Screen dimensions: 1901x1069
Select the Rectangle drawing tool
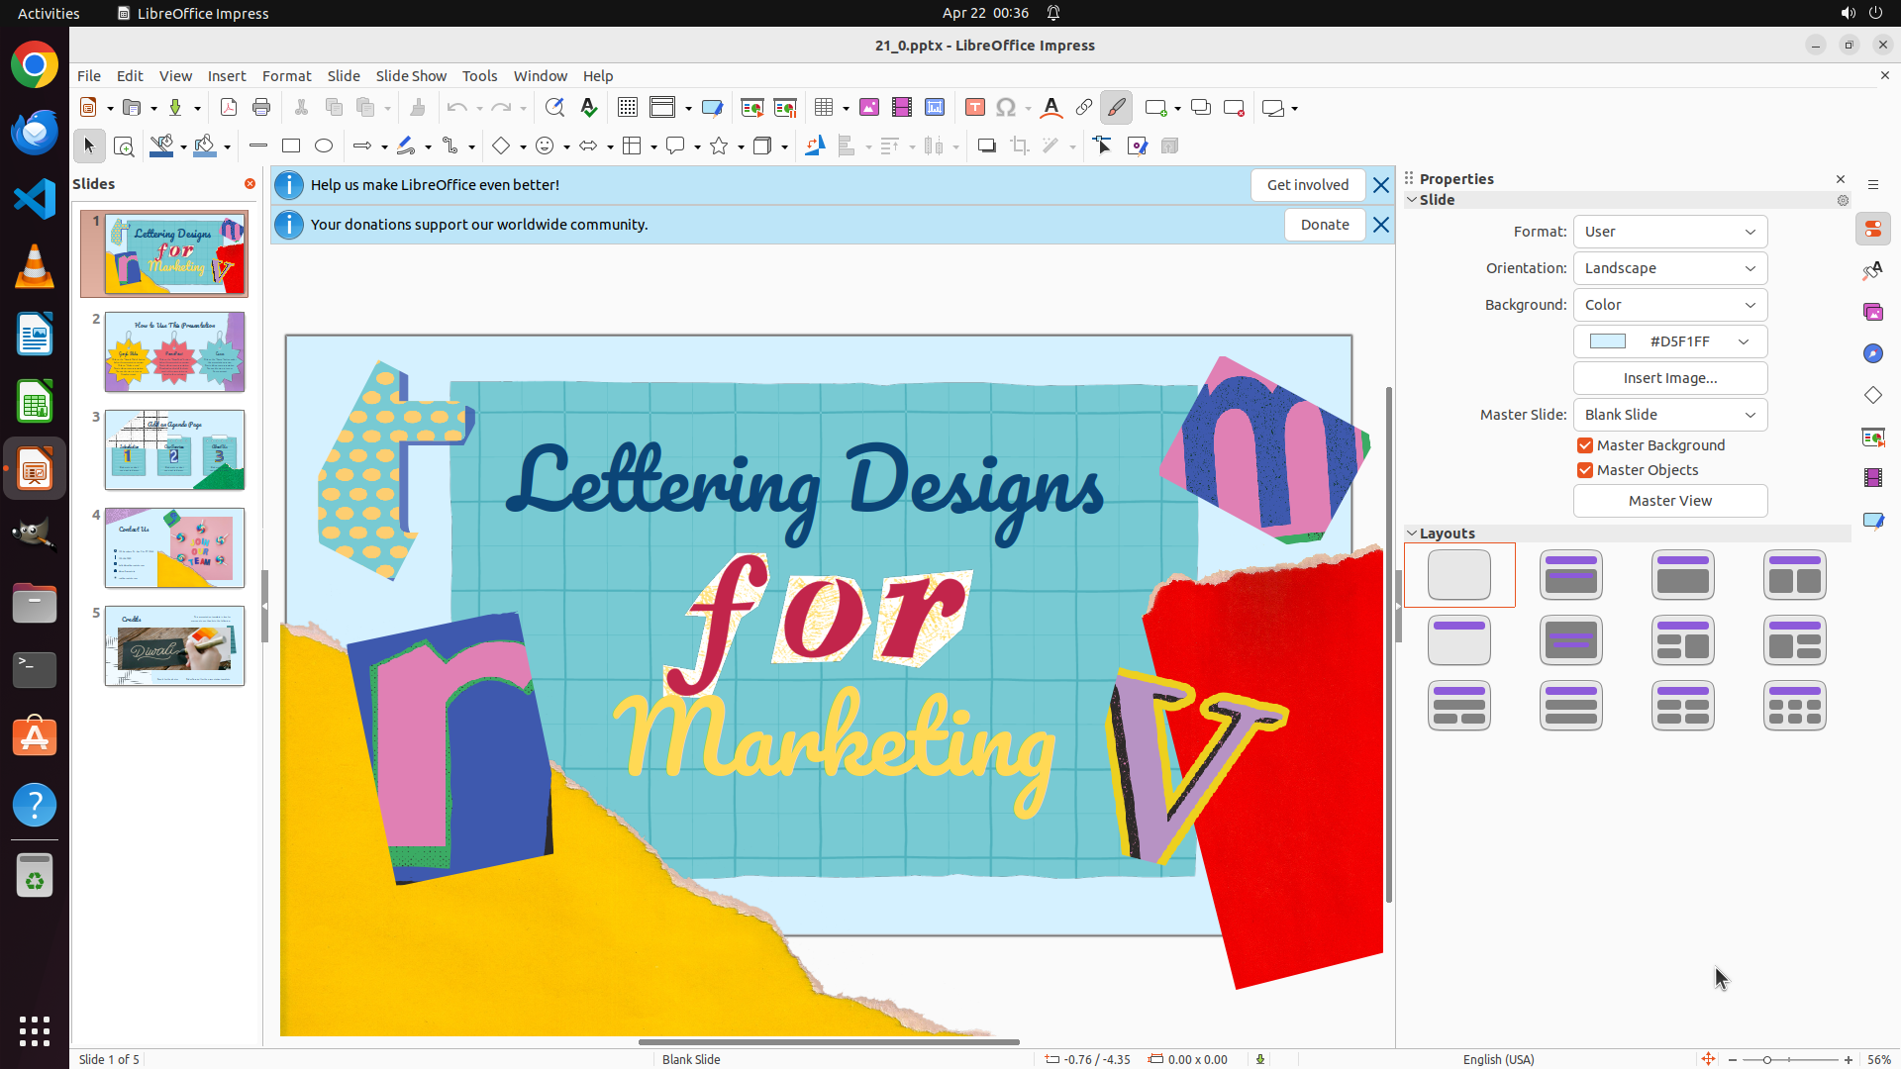pyautogui.click(x=291, y=146)
